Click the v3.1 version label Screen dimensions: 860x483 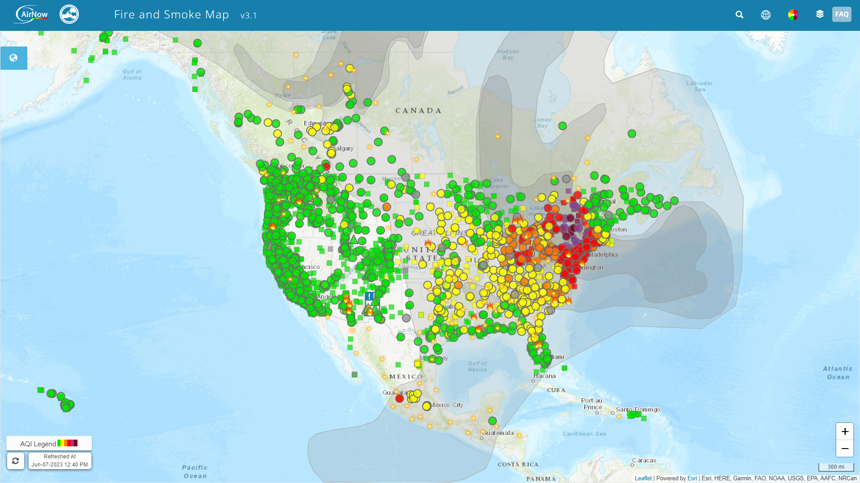point(249,16)
